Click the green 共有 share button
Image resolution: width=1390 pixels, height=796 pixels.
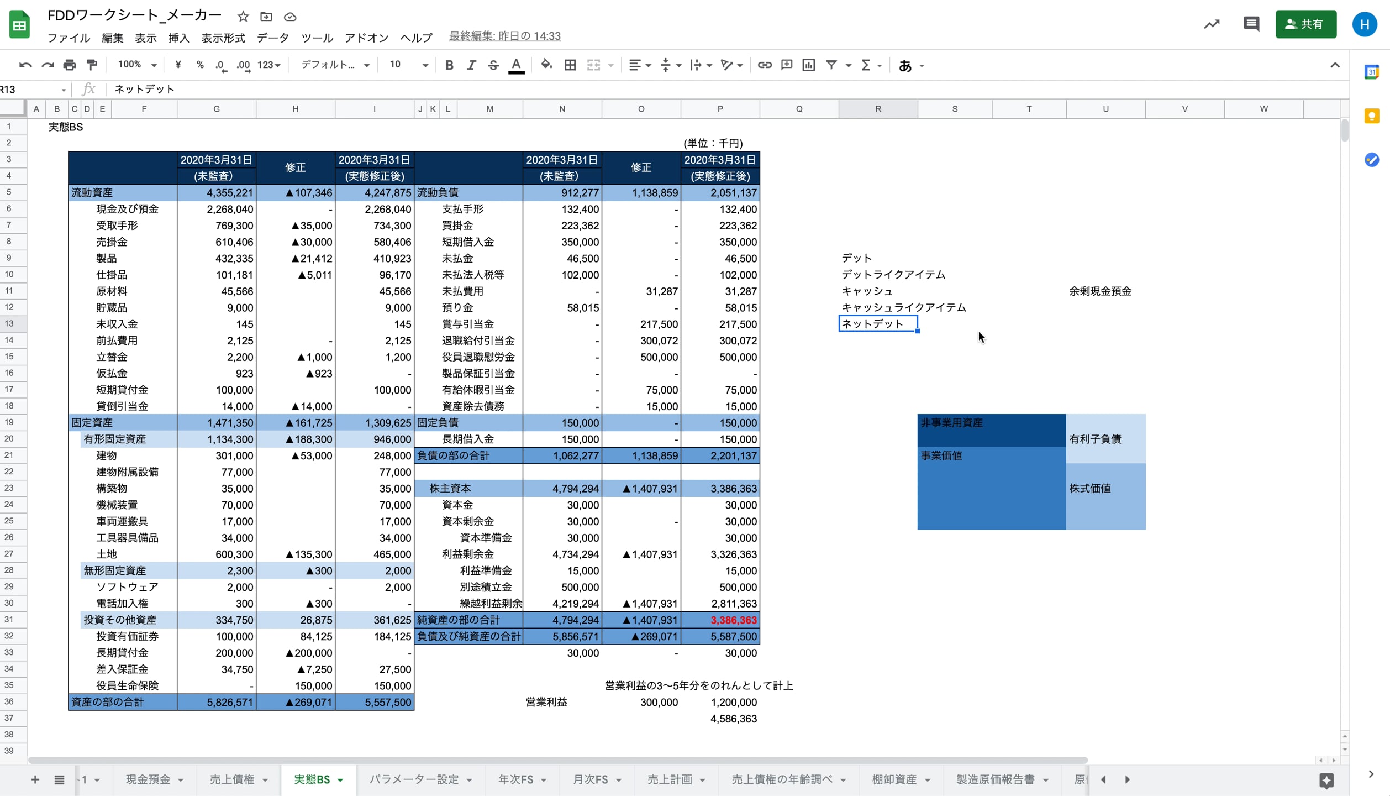1305,24
